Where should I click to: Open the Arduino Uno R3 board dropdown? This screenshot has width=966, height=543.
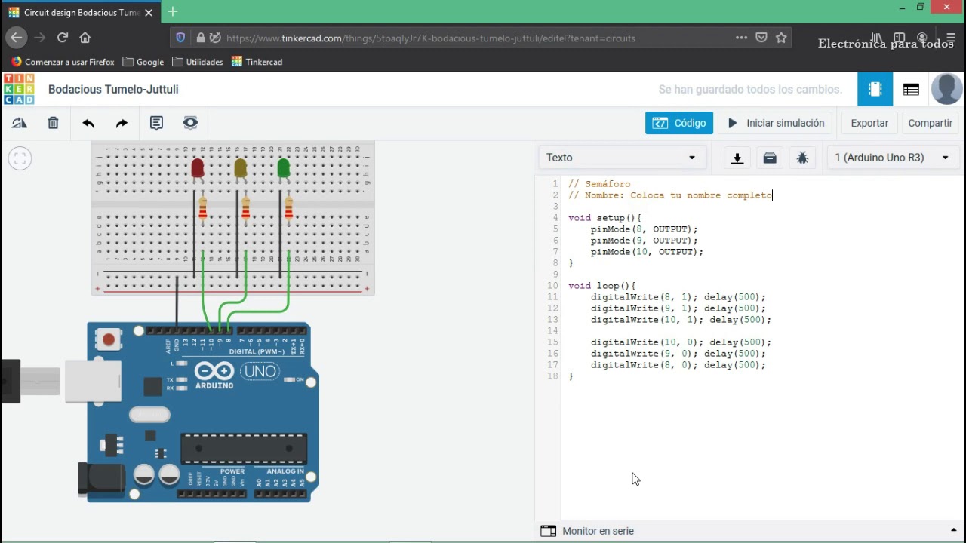pos(892,158)
